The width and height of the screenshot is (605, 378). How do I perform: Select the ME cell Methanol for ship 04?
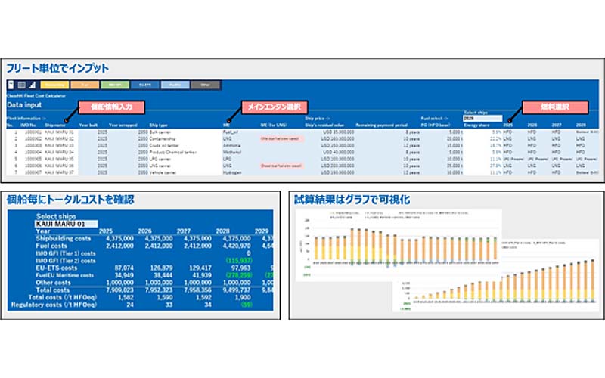click(x=231, y=153)
